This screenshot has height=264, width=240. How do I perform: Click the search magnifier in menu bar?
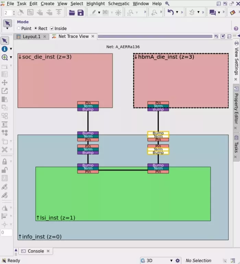click(x=167, y=3)
